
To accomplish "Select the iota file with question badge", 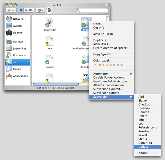I will pyautogui.click(x=50, y=41).
